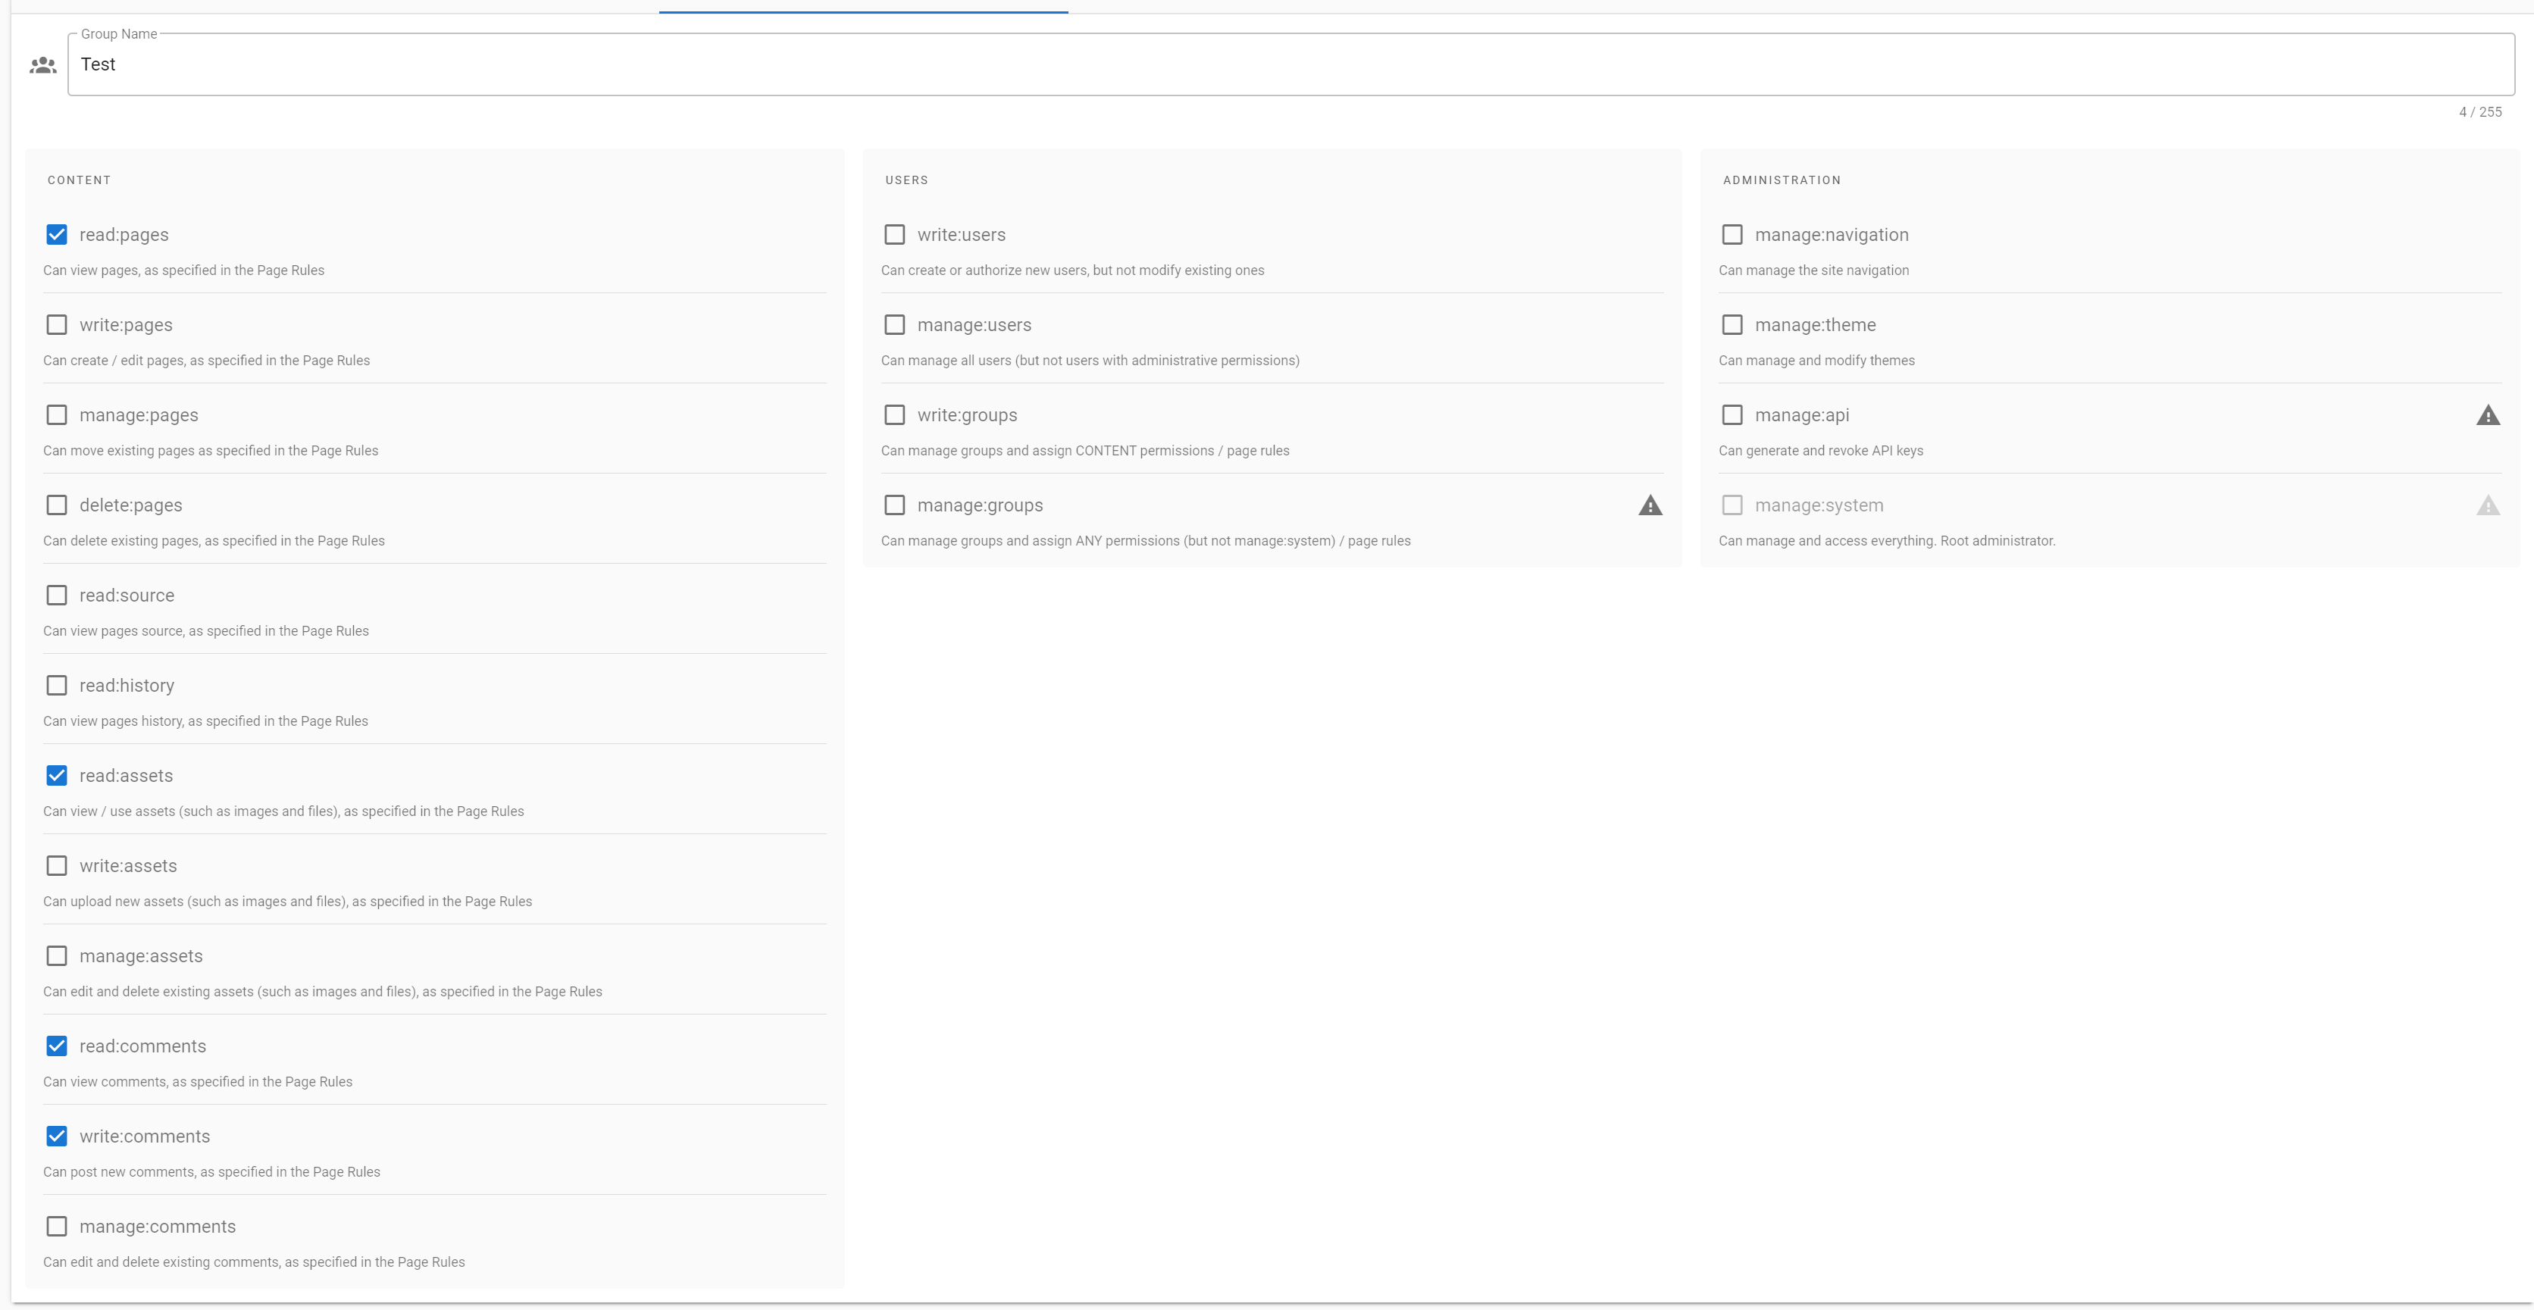Enable the read:history permission

(56, 684)
